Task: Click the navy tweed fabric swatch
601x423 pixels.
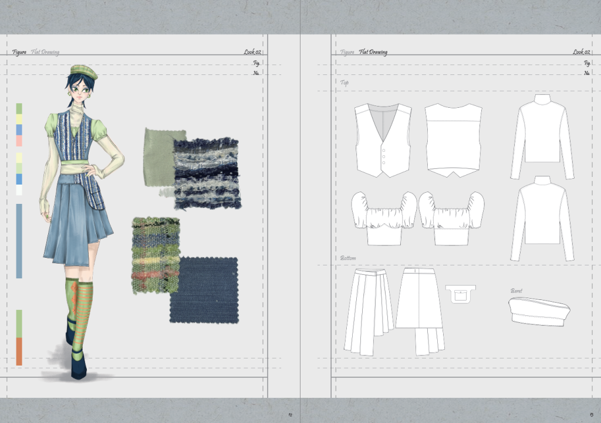Action: click(x=207, y=173)
